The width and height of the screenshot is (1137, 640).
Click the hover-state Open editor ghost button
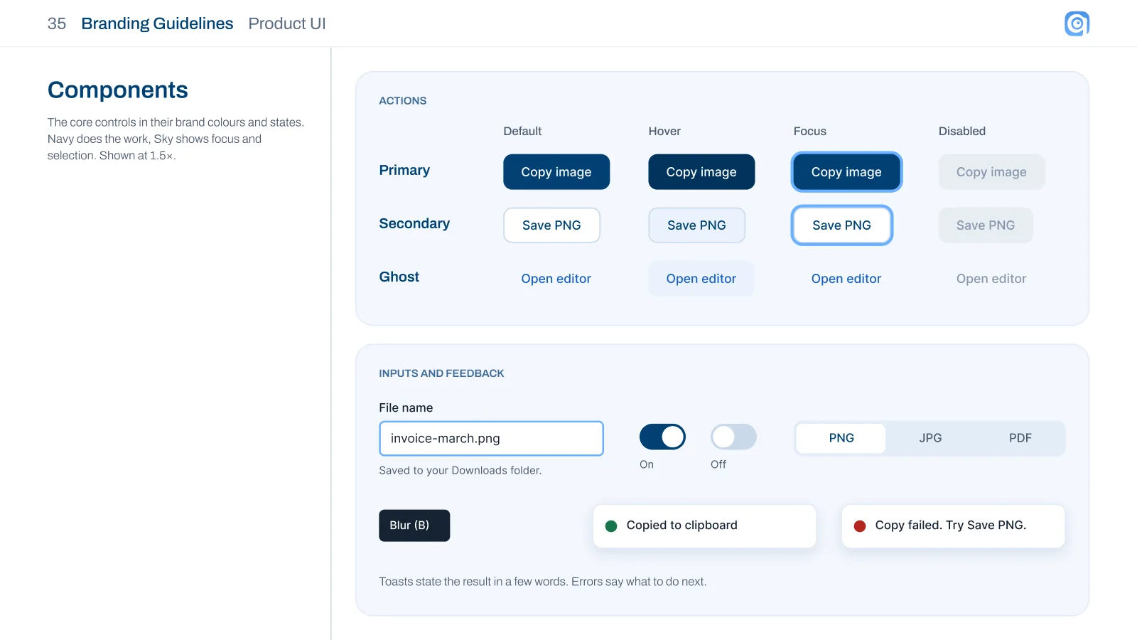pos(701,279)
